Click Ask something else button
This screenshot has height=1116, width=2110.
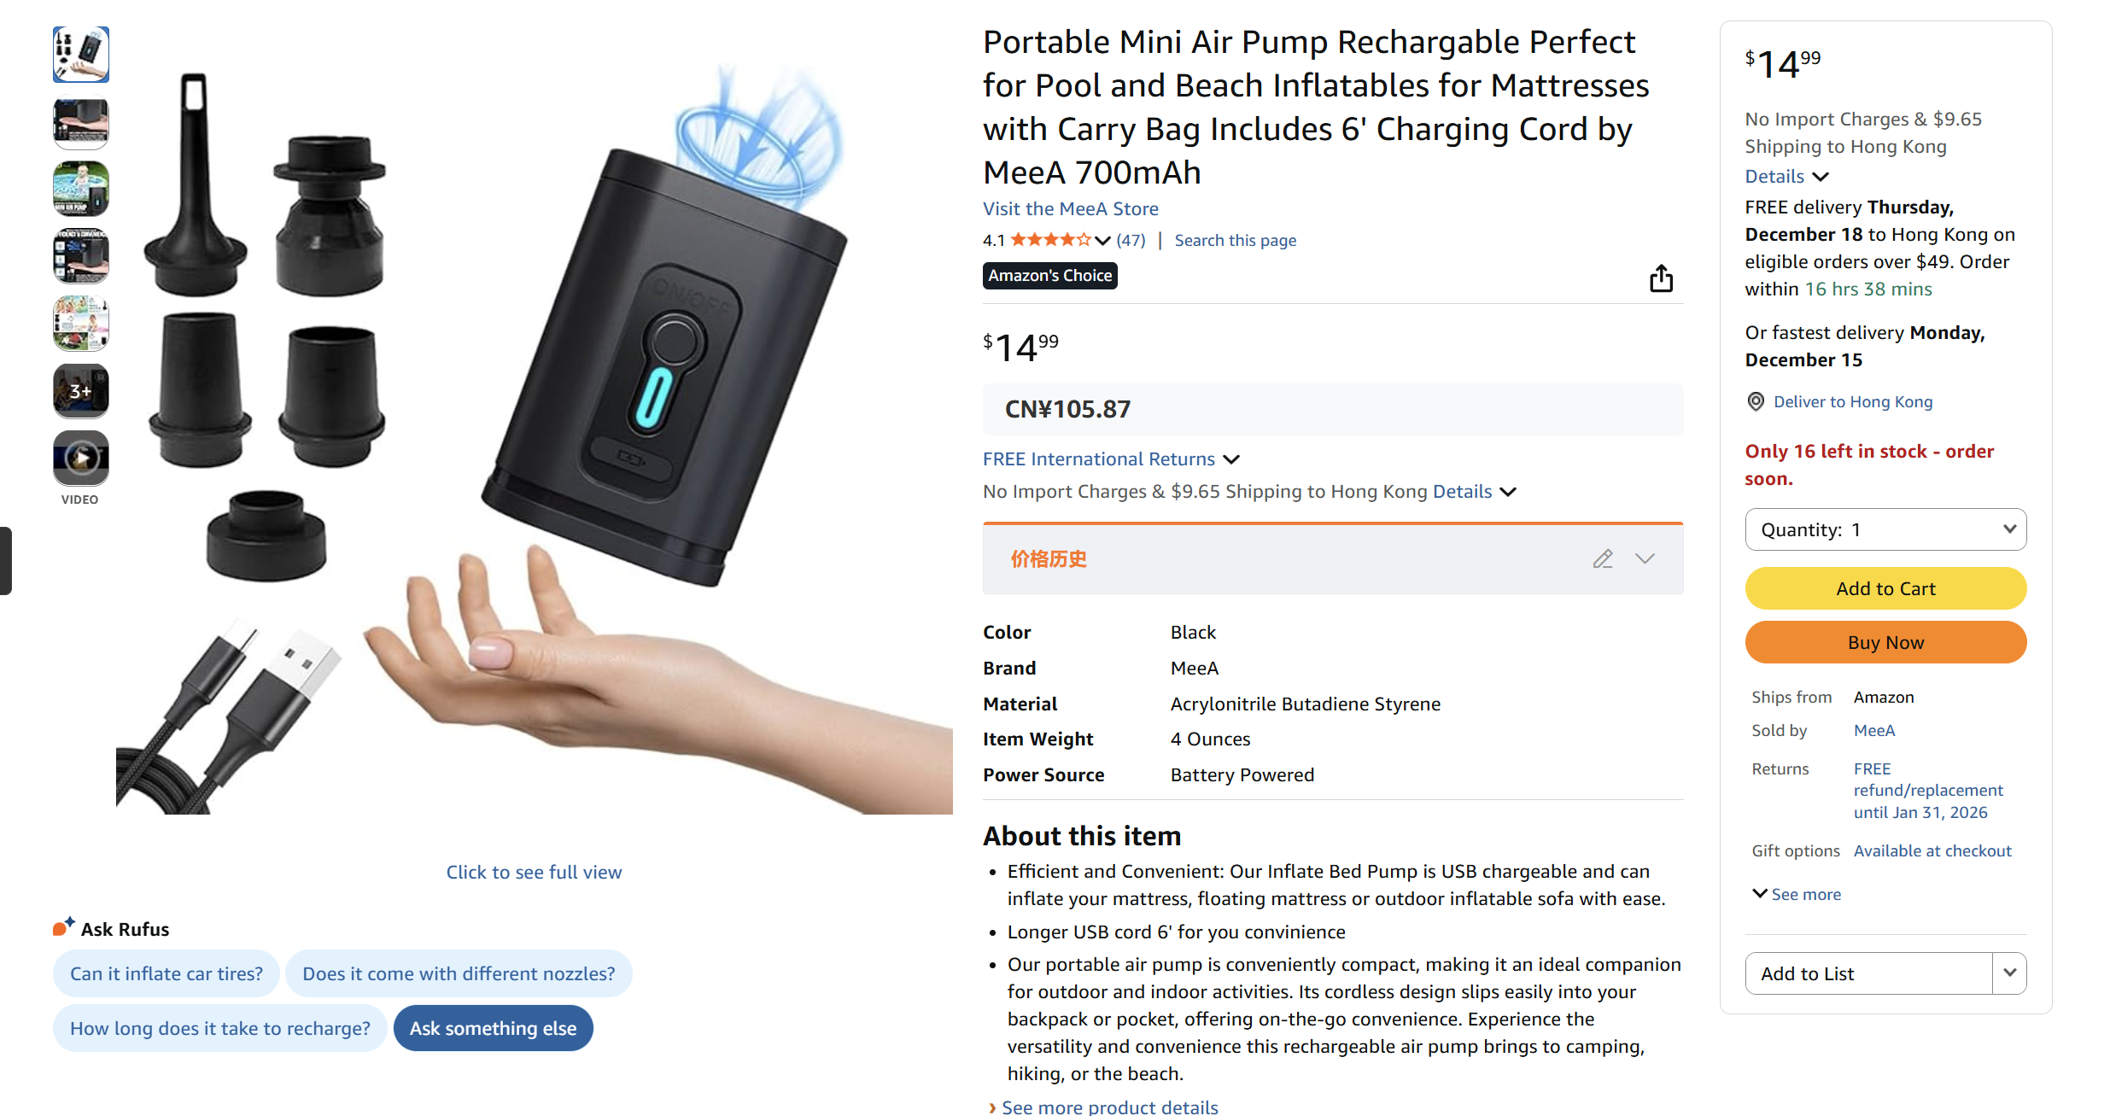(493, 1028)
